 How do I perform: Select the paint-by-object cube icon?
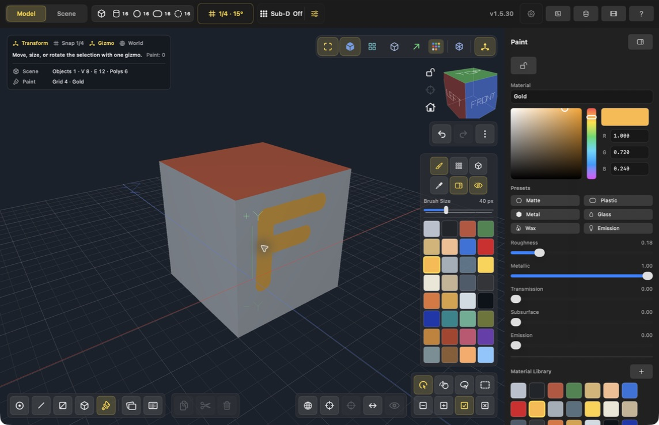click(478, 166)
